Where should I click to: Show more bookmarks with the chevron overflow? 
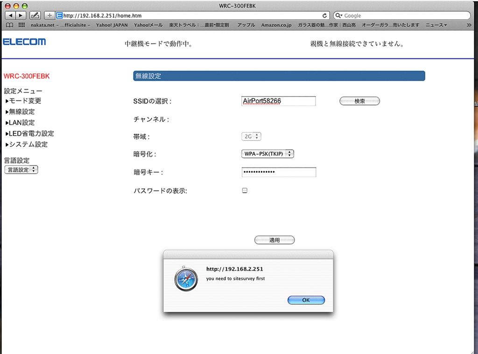click(x=469, y=25)
